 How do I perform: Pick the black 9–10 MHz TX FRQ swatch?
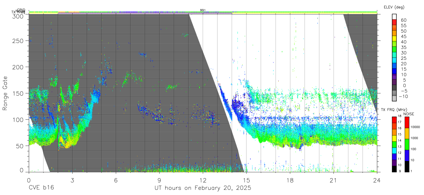tap(394, 169)
